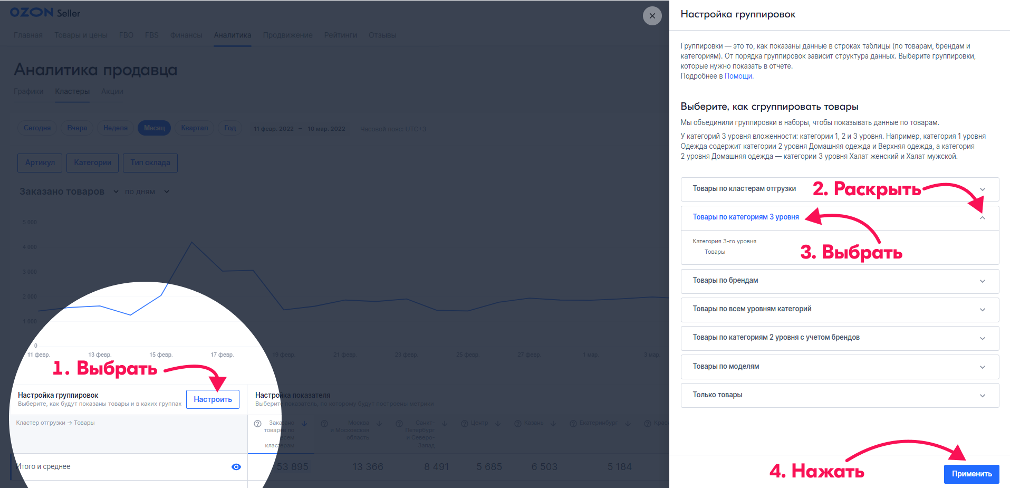Toggle eye icon in totals row
1010x488 pixels.
236,467
